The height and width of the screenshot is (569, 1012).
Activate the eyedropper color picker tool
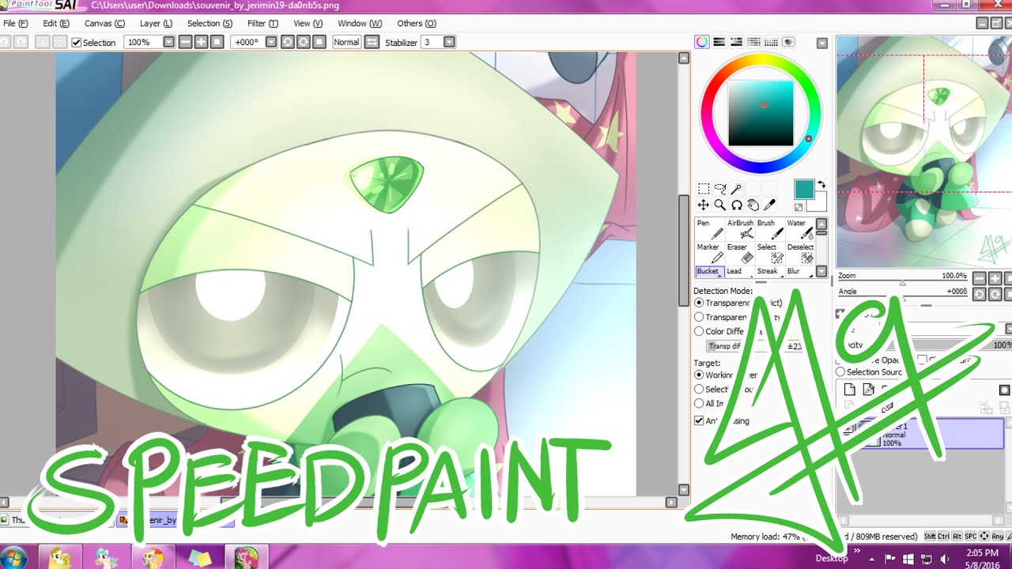[x=770, y=205]
